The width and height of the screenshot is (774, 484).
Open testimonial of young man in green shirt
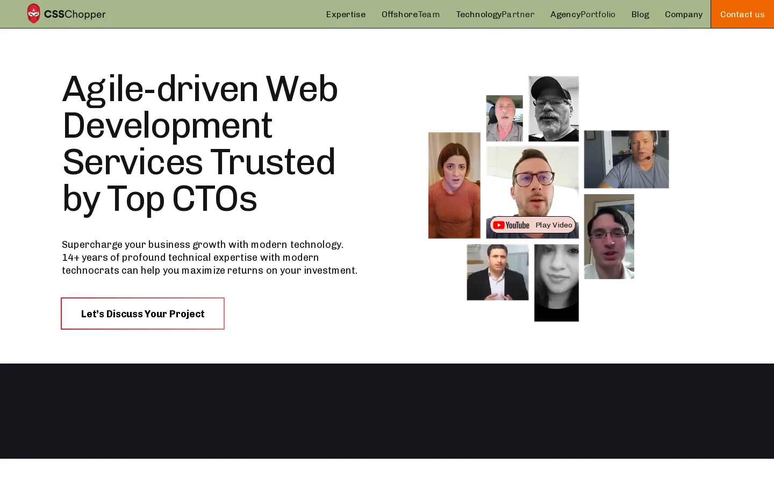[609, 237]
